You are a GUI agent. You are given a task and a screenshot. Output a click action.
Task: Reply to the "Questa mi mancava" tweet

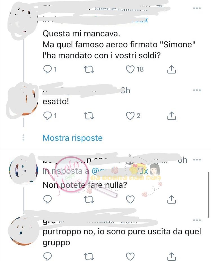(x=48, y=69)
